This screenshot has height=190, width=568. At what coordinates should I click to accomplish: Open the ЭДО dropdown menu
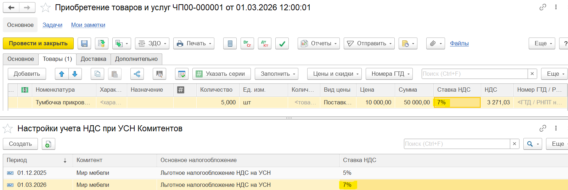pyautogui.click(x=152, y=44)
